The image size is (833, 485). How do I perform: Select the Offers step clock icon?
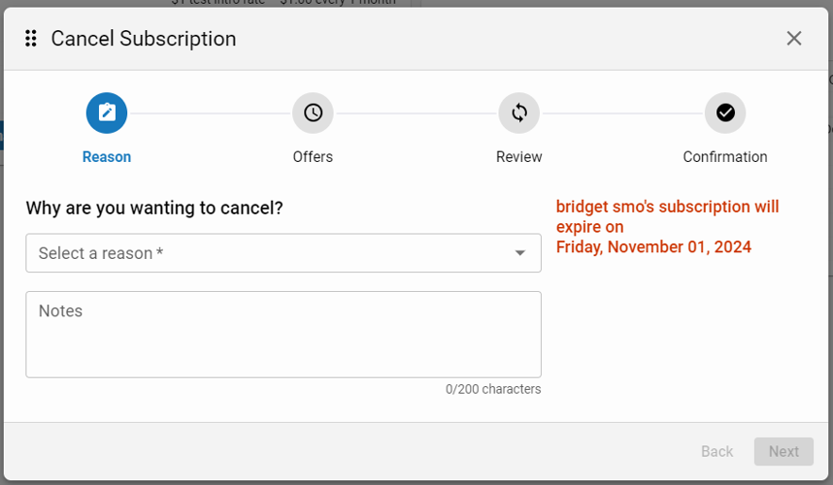313,113
